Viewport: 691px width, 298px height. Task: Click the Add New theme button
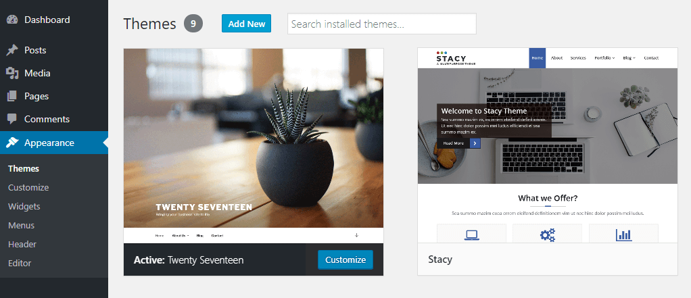coord(246,24)
